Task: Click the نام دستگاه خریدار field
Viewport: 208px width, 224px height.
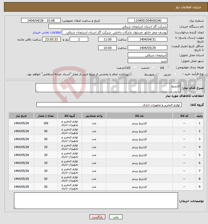Action: [x=108, y=26]
